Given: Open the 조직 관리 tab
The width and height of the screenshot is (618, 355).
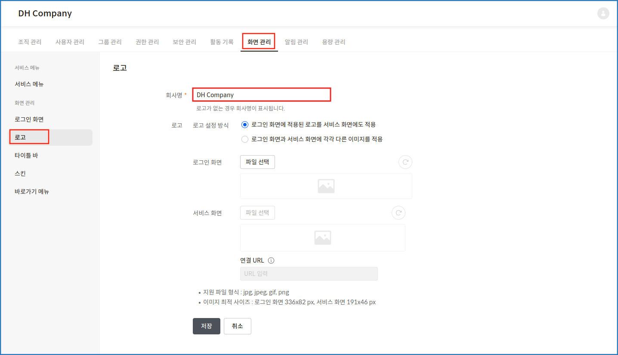Looking at the screenshot, I should point(30,42).
